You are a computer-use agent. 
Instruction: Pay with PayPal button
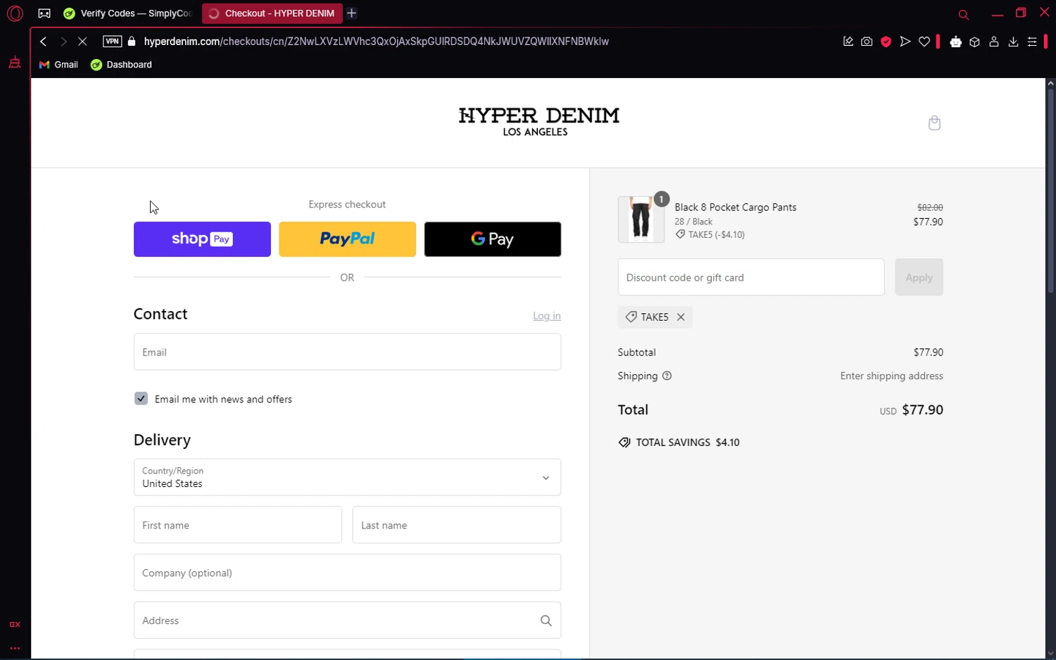[x=347, y=239]
